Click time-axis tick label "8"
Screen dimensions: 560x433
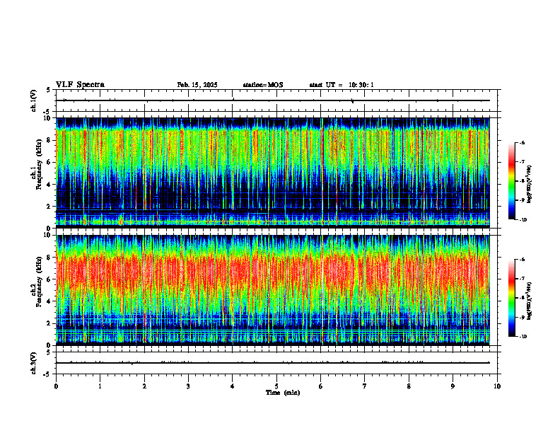click(x=409, y=386)
